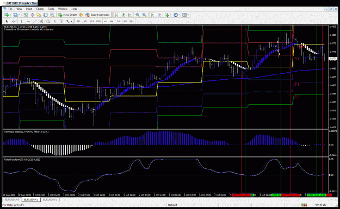Open the View menu
340x209 pixels.
tap(19, 9)
